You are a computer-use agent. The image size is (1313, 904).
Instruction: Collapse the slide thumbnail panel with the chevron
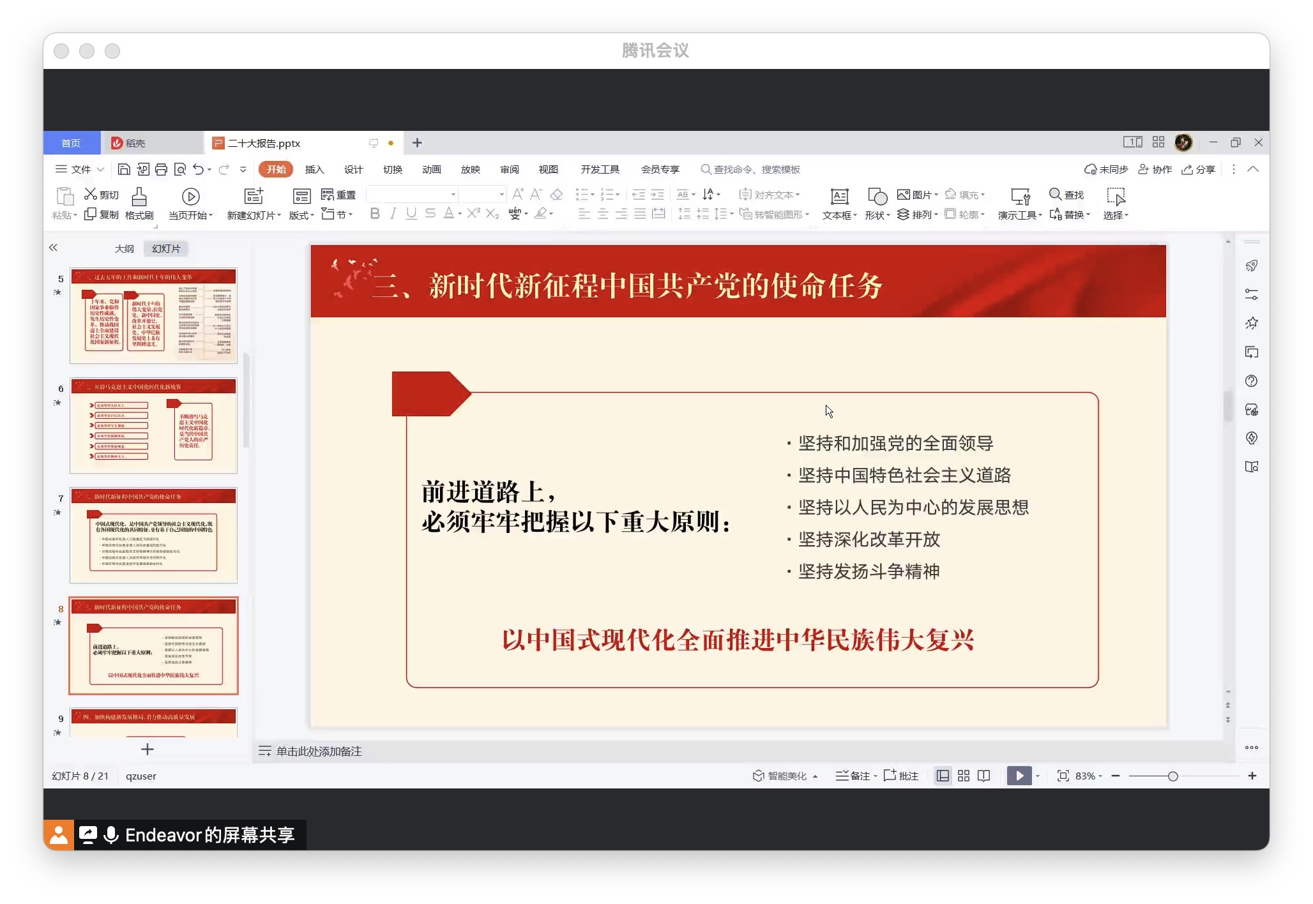tap(54, 248)
